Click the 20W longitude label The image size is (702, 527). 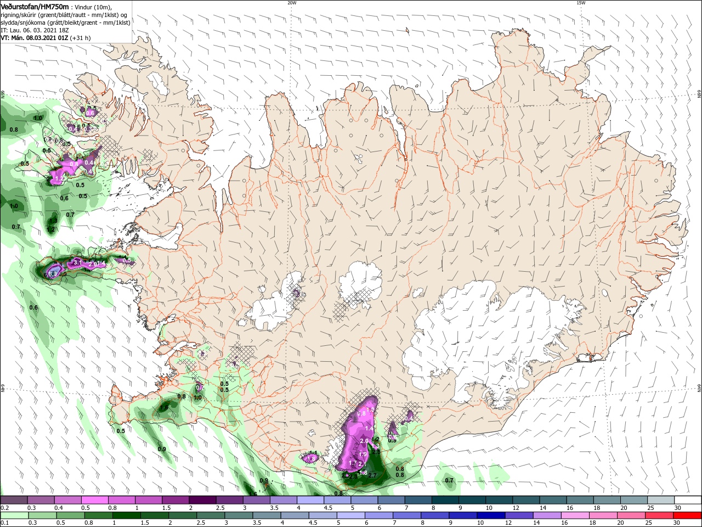(x=292, y=3)
